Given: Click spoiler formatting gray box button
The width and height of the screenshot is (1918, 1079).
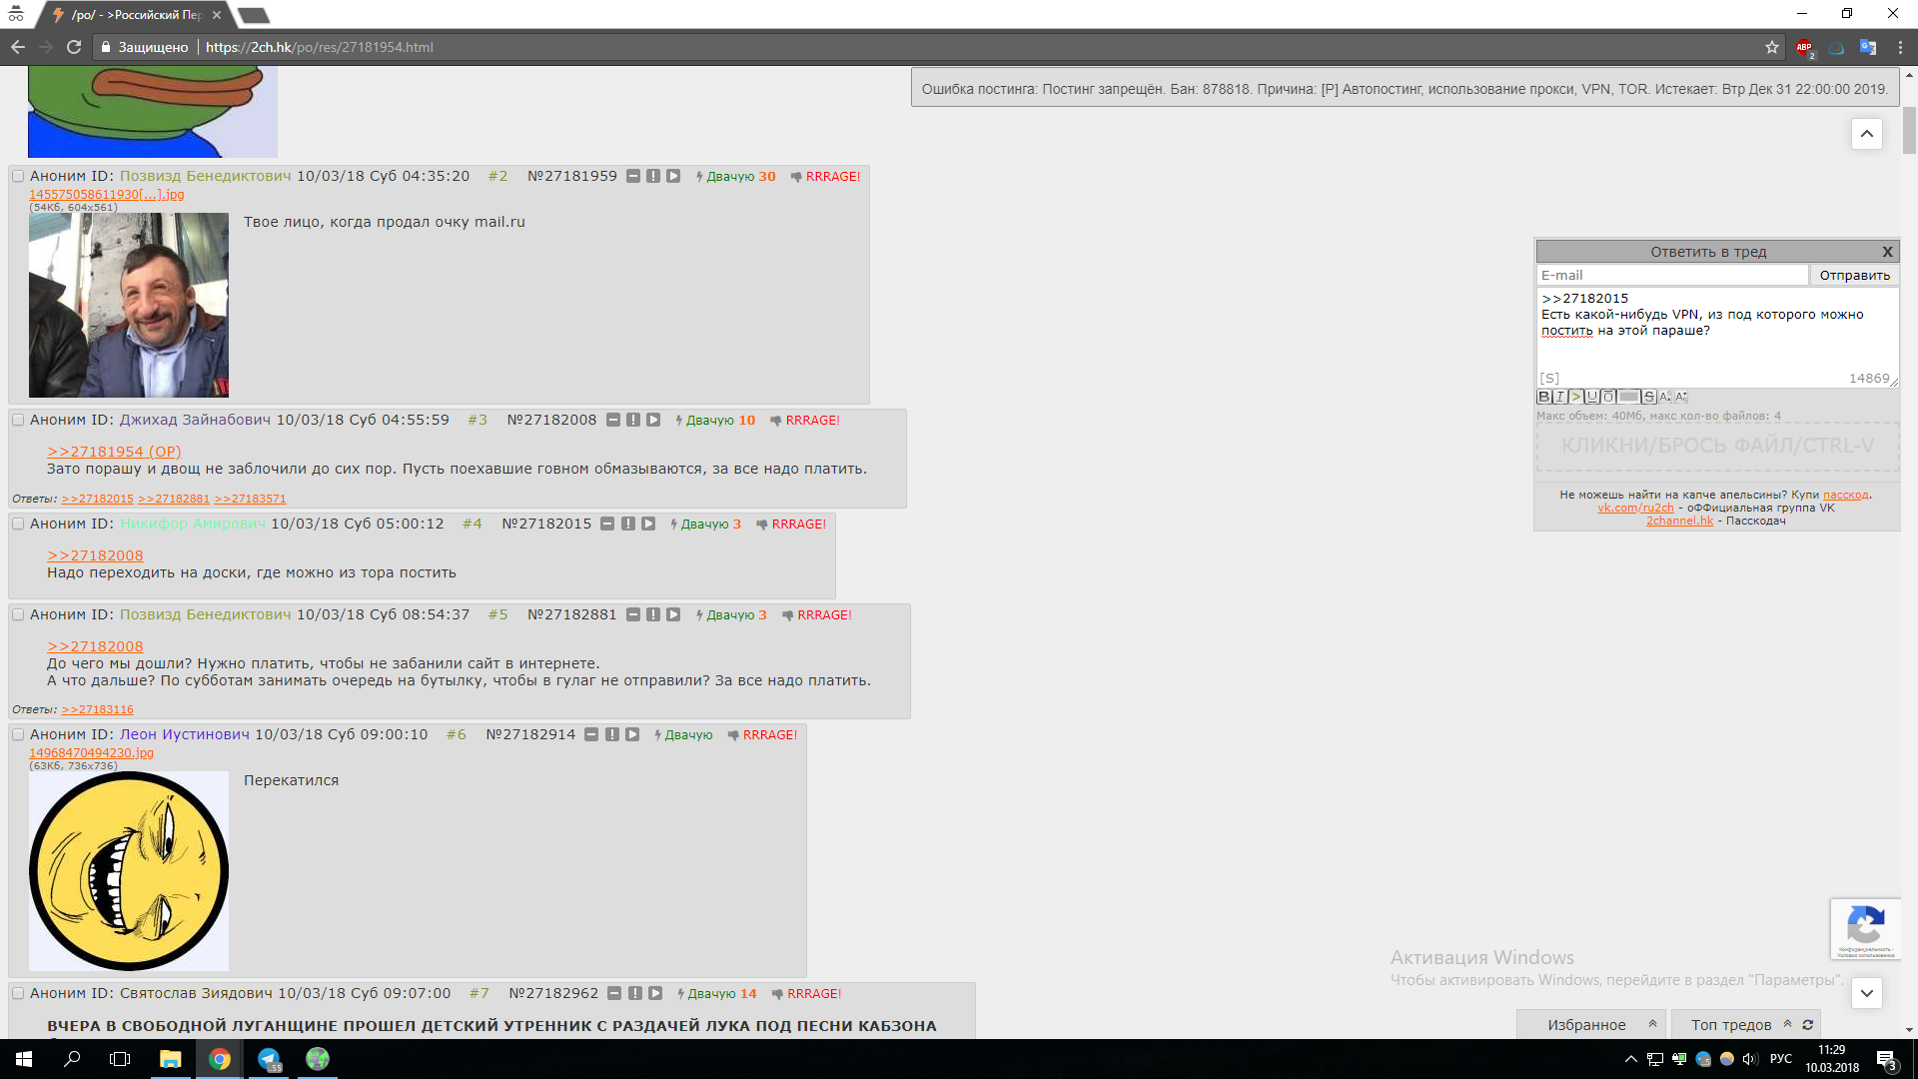Looking at the screenshot, I should [1629, 397].
